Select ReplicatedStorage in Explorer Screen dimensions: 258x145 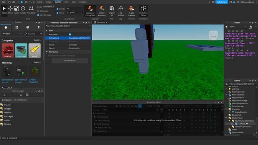point(239,101)
